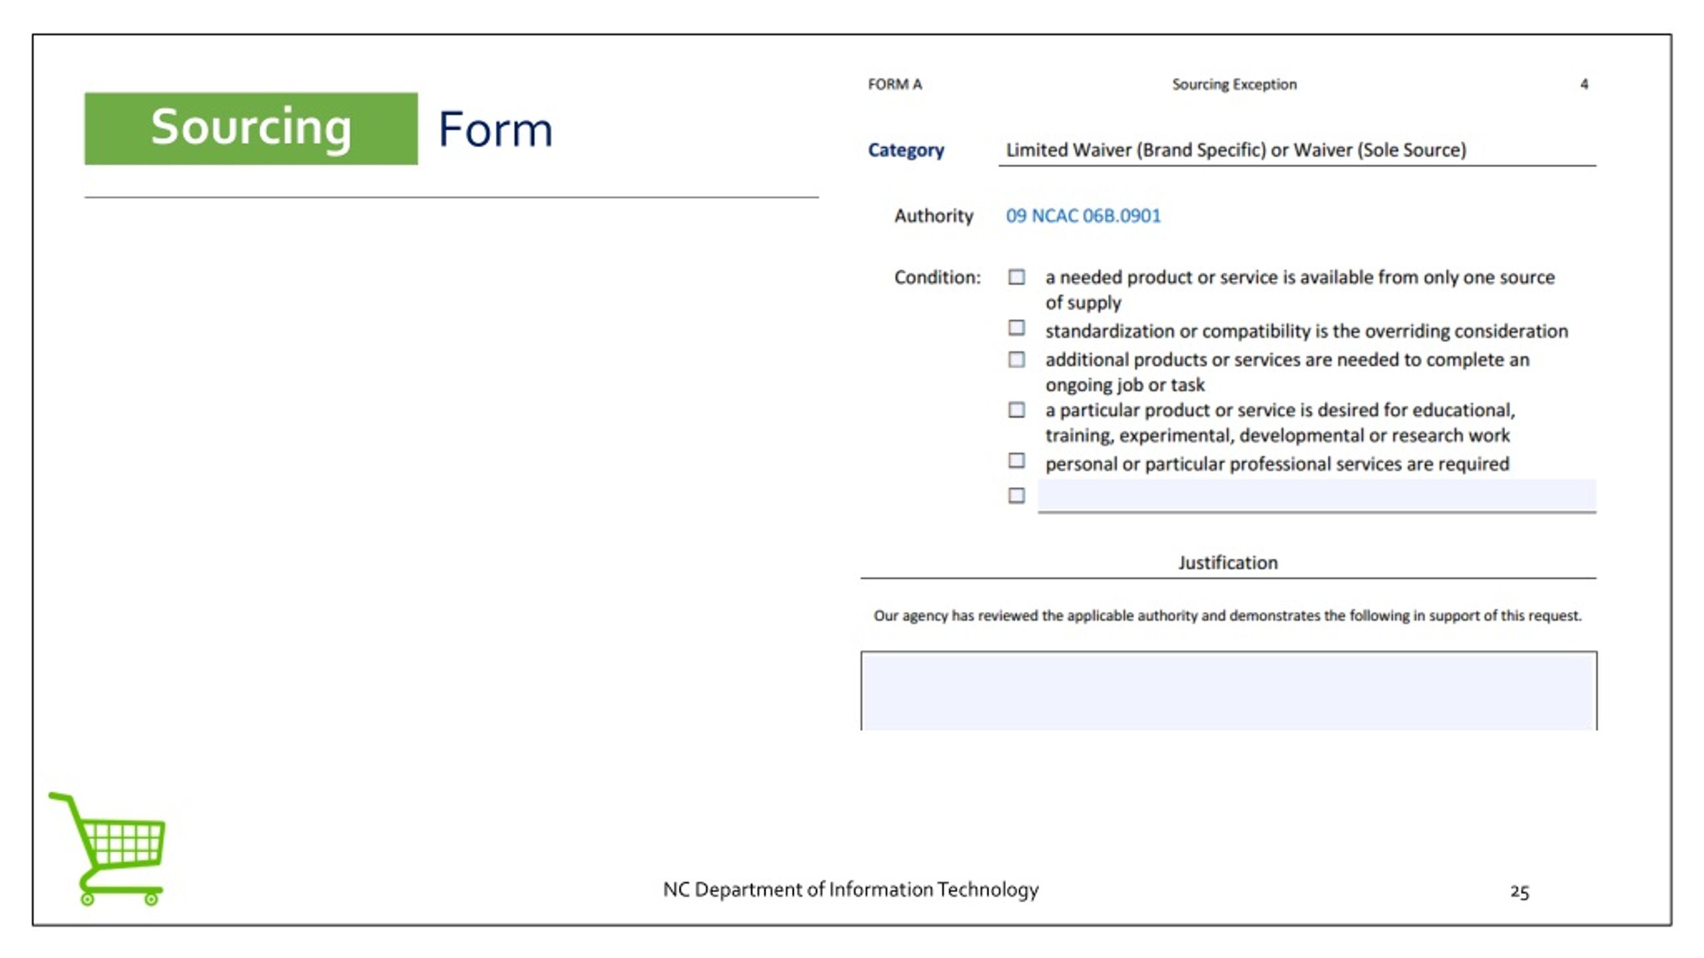The width and height of the screenshot is (1704, 958).
Task: Check the only one source of supply box
Action: tap(1016, 277)
